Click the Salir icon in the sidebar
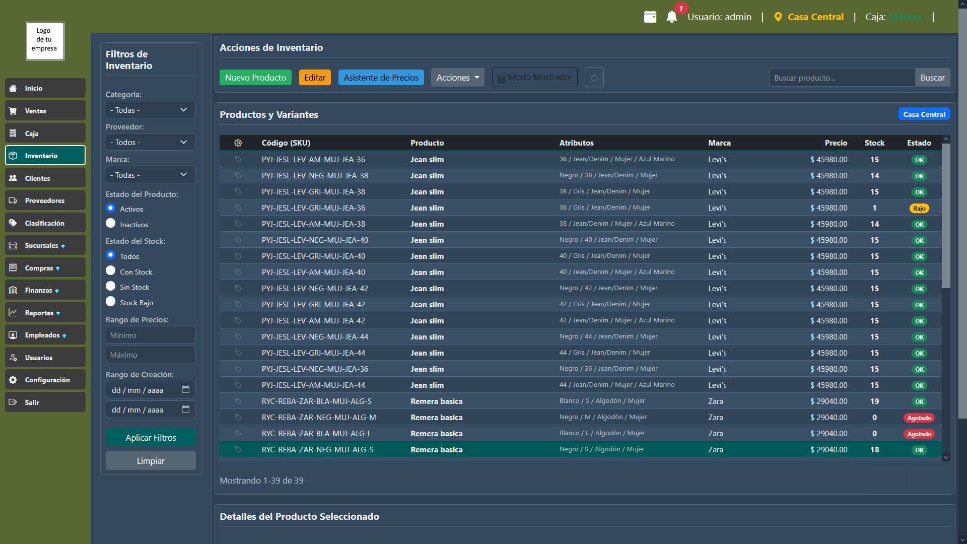 click(x=13, y=401)
